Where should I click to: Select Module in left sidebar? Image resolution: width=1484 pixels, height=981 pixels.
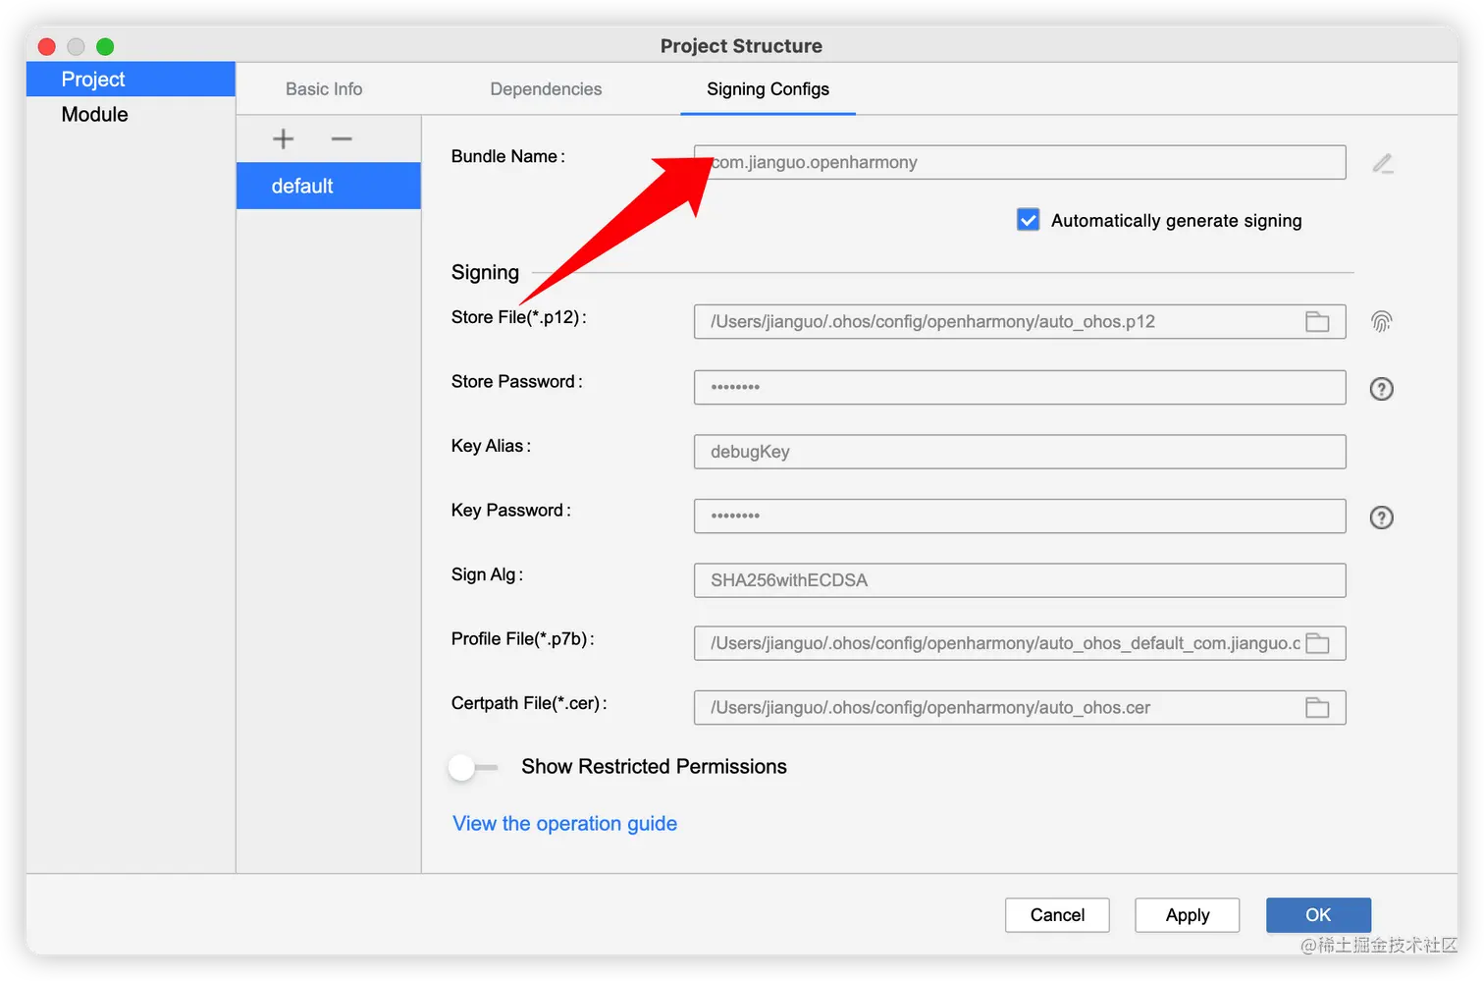(x=131, y=115)
